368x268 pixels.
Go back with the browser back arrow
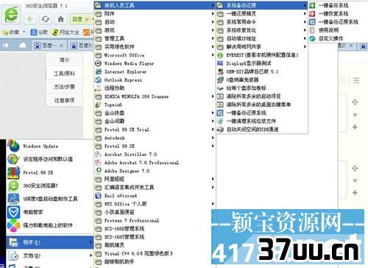coord(30,19)
